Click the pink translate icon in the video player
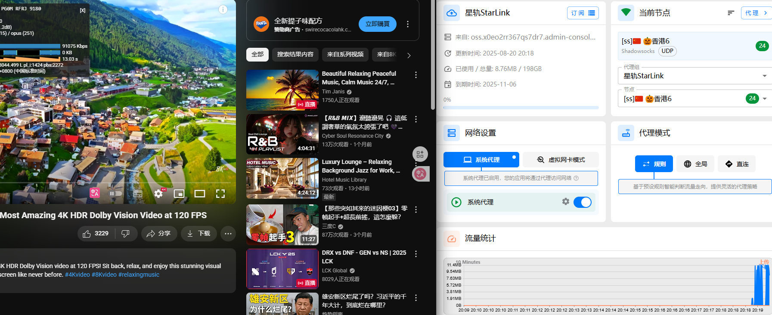This screenshot has height=315, width=772. click(x=94, y=193)
